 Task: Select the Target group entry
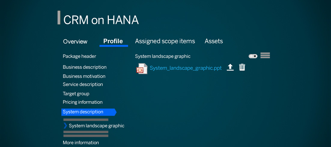76,94
